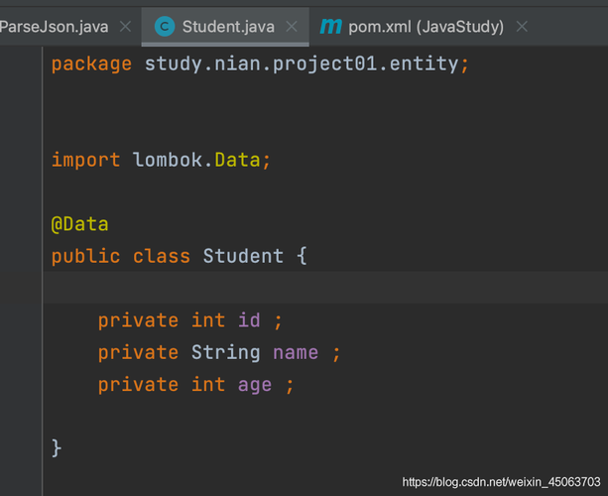The width and height of the screenshot is (608, 496).
Task: Click the lombok.Data import reference
Action: point(196,160)
